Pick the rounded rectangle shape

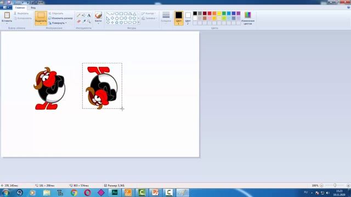pyautogui.click(x=126, y=14)
